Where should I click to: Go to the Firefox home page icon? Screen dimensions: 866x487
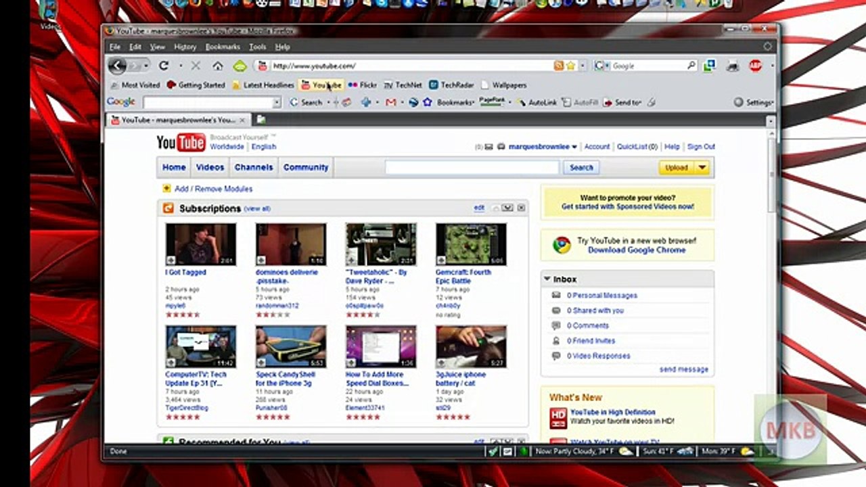tap(218, 66)
